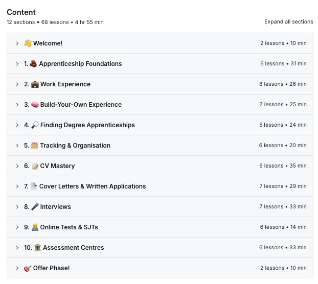Click the magnifying glass icon for Finding Degree Apprenticeships
The image size is (318, 284).
35,125
